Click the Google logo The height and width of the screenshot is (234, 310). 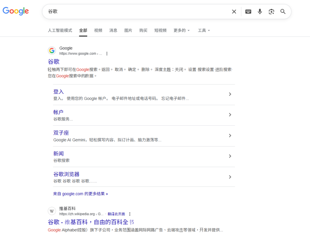(15, 11)
